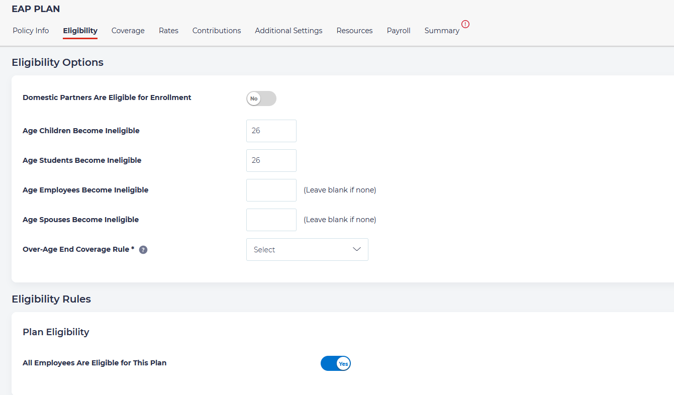Open the Over-Age End Coverage Rule dropdown
The image size is (674, 395).
307,250
